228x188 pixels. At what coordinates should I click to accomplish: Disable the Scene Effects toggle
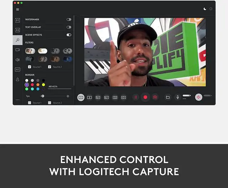(x=69, y=35)
